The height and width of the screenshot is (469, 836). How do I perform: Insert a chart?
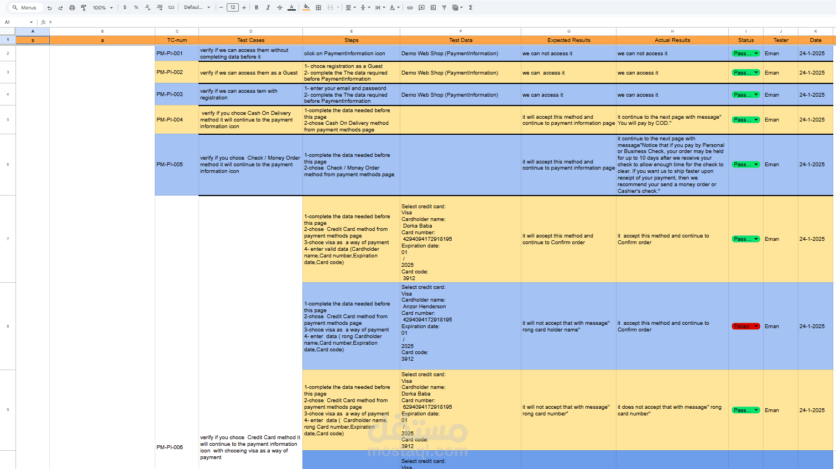(x=433, y=8)
